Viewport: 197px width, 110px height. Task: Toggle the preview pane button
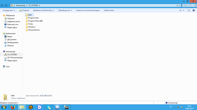[x=189, y=10]
